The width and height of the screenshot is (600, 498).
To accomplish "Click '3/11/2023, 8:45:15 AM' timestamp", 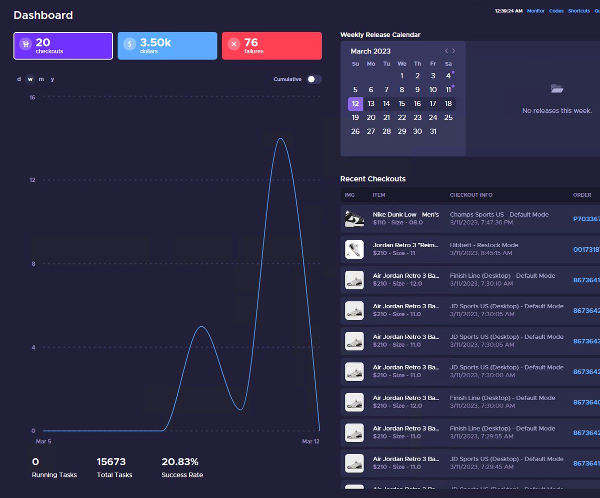I will coord(481,253).
